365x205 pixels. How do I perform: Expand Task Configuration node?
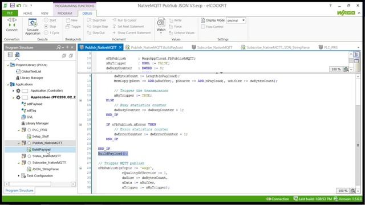click(19, 176)
